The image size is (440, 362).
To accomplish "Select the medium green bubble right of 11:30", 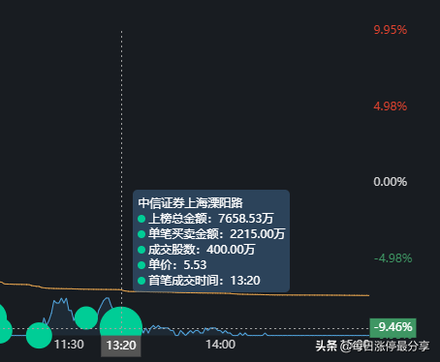I will [x=86, y=317].
